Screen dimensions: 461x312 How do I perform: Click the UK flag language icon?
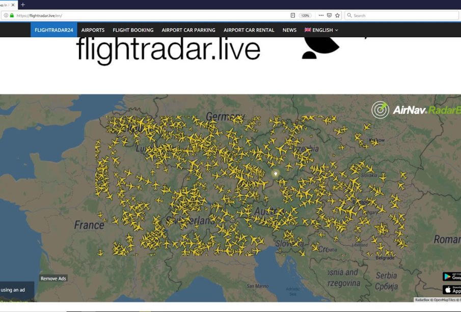click(x=308, y=30)
